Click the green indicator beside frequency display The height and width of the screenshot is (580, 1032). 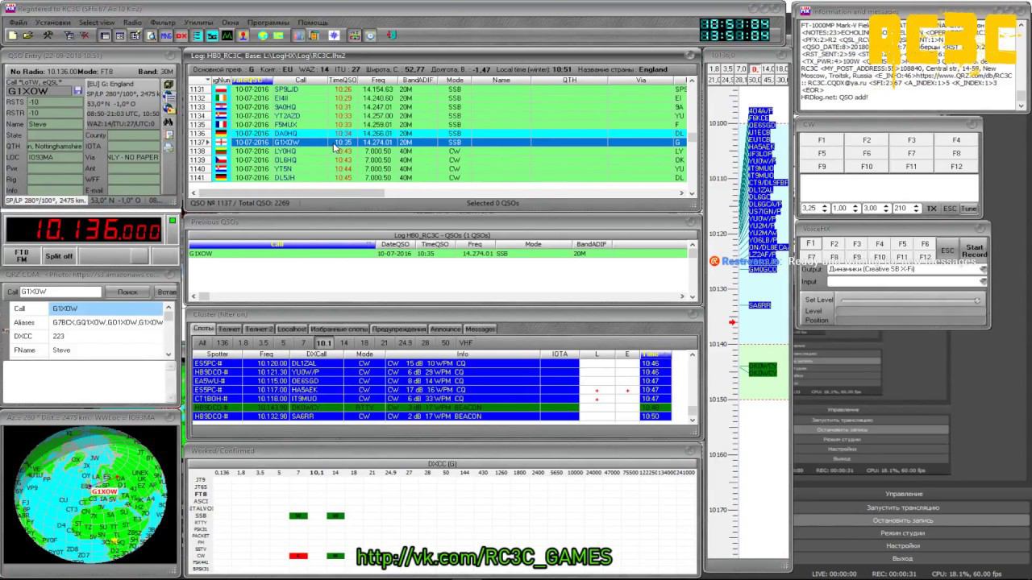(x=172, y=221)
